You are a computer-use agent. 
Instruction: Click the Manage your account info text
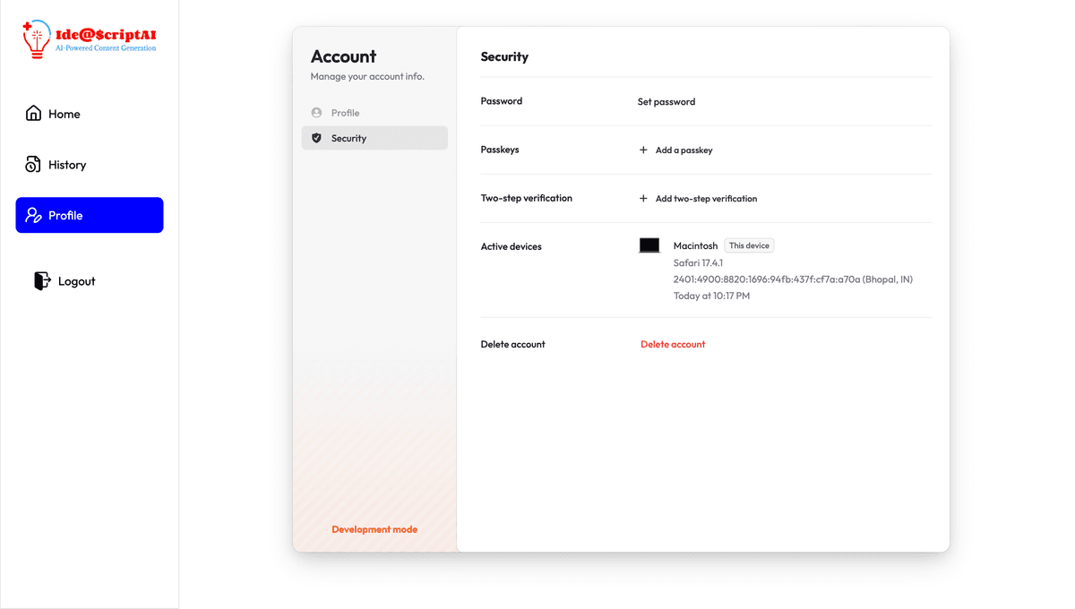point(367,76)
